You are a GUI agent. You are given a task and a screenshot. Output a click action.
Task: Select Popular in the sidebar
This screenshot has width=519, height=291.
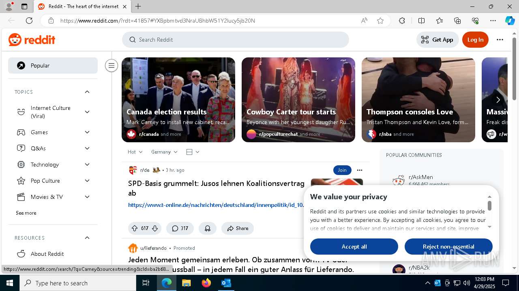point(53,65)
